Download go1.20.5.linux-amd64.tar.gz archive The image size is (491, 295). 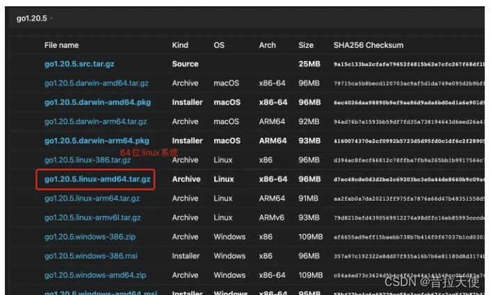pos(97,179)
